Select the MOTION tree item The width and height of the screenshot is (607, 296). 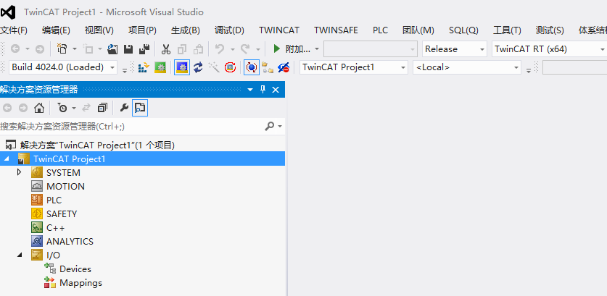[65, 186]
